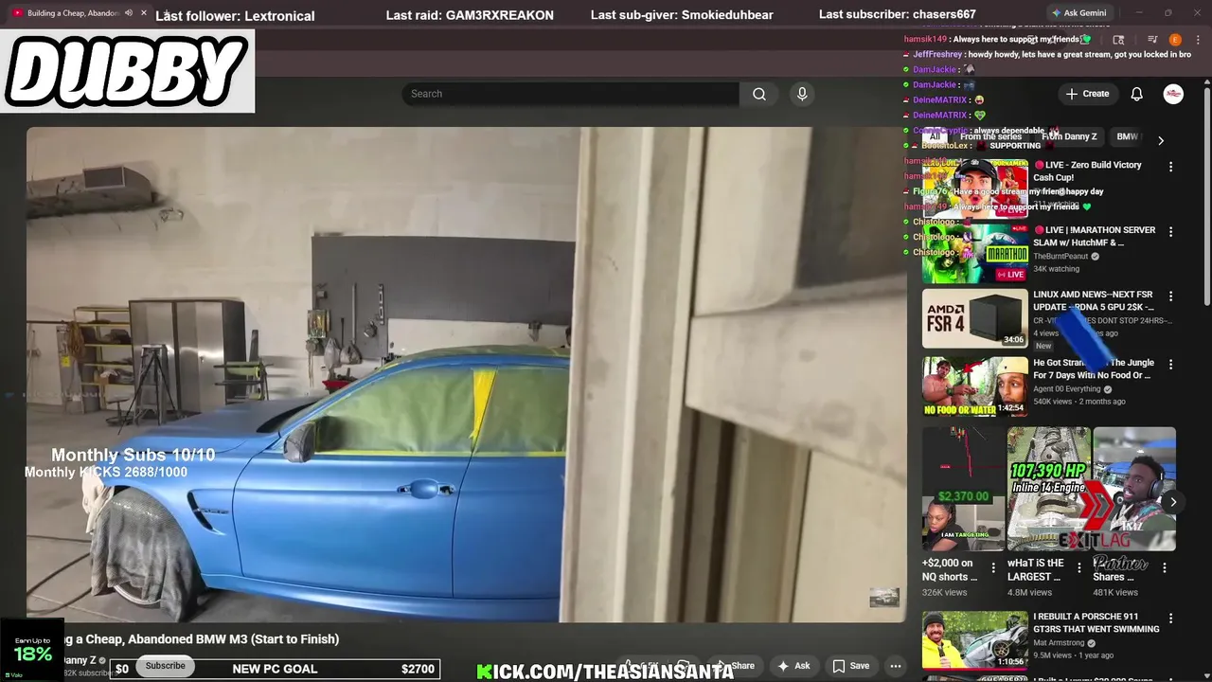This screenshot has width=1212, height=682.
Task: Open options for wHaT iS tHE LARGEST short
Action: (x=1078, y=567)
